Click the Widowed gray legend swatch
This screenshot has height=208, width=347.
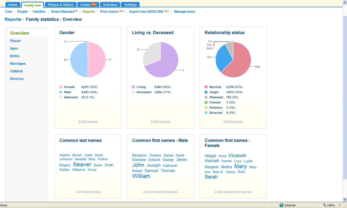click(206, 97)
